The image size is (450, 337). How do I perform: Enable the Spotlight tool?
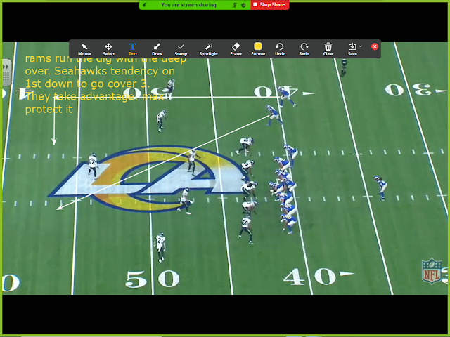pos(209,49)
